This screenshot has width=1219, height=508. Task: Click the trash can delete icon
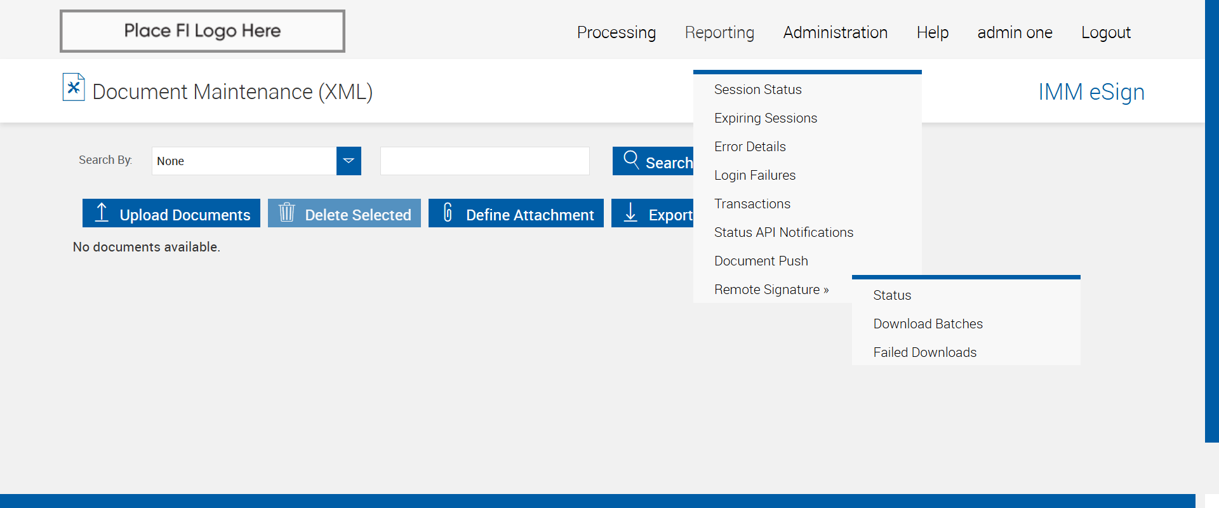pos(287,213)
